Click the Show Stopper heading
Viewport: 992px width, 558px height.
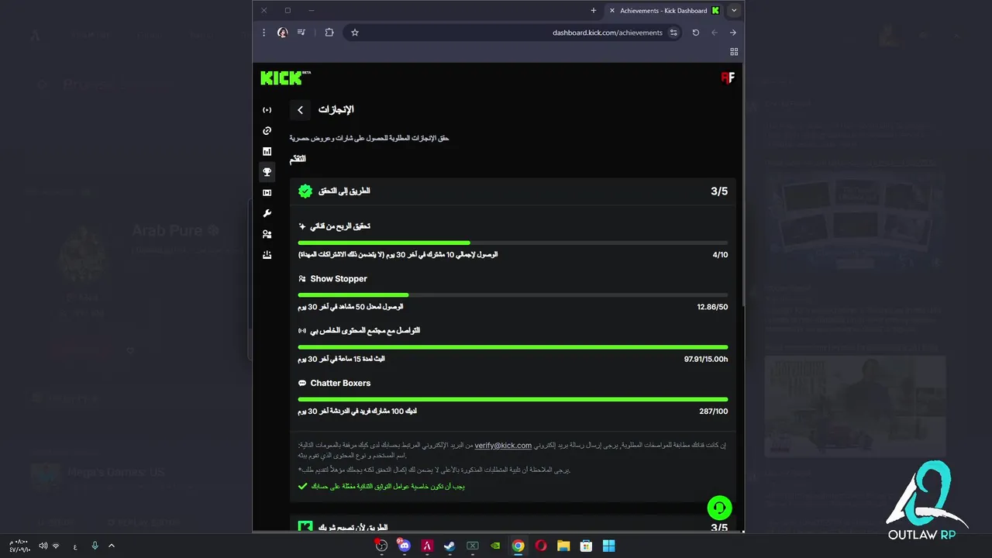tap(339, 278)
